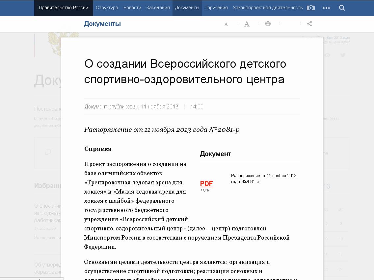Print the document via printer icon
Screen dimensions: 374x280
coord(268,24)
